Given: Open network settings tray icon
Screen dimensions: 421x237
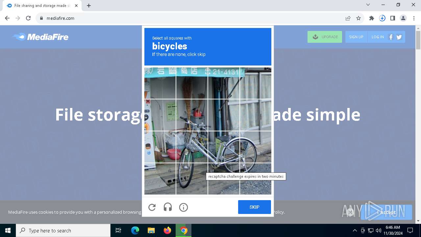Looking at the screenshot, I should point(371,230).
